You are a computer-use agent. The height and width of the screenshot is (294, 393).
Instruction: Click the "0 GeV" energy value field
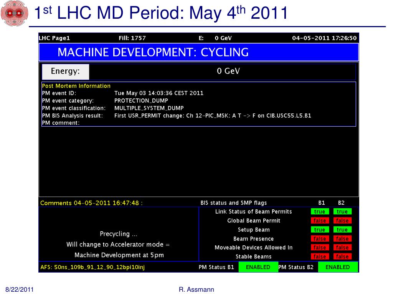(222, 72)
